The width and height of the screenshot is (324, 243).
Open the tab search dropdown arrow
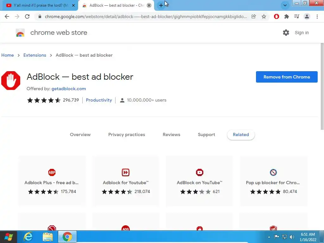[285, 5]
